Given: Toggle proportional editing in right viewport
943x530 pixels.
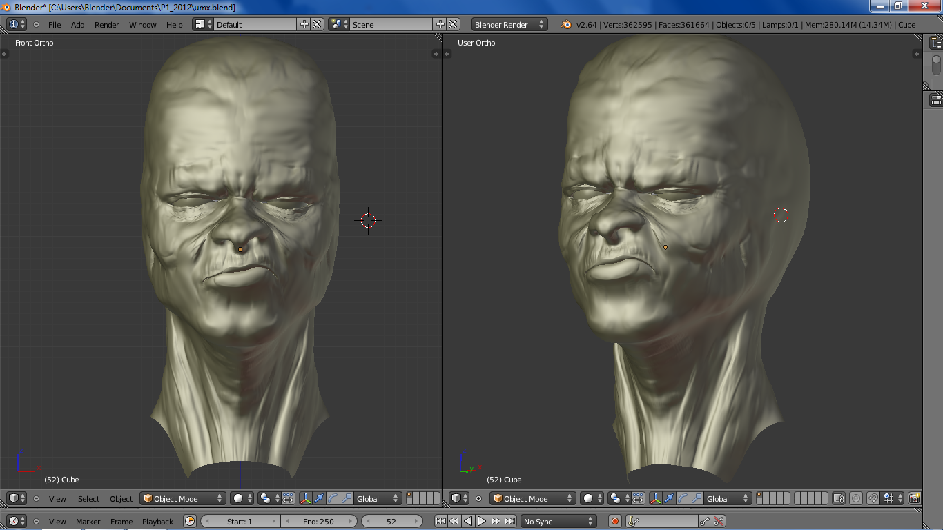Looking at the screenshot, I should tap(856, 498).
